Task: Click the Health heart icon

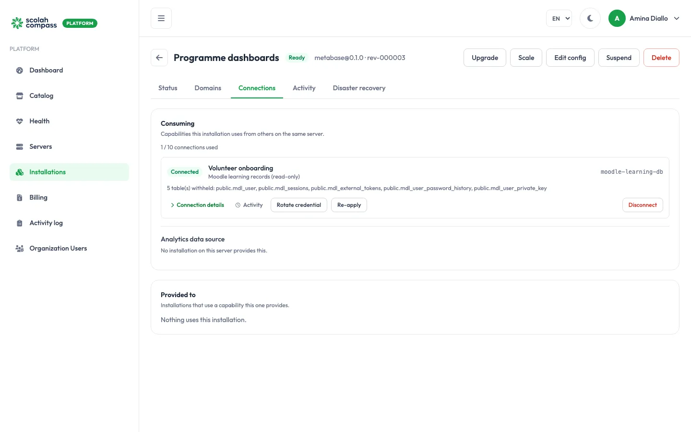Action: [20, 121]
